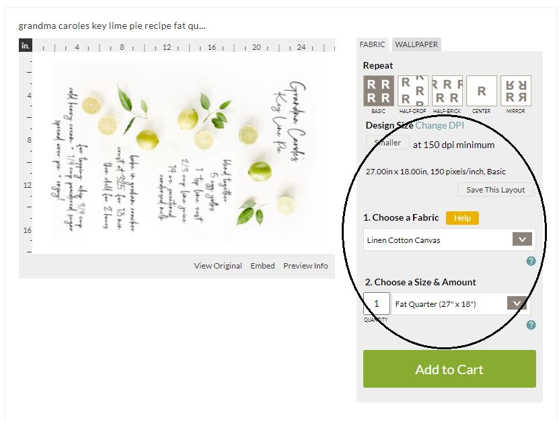This screenshot has width=559, height=422.
Task: Click the yellow Help button
Action: (462, 218)
